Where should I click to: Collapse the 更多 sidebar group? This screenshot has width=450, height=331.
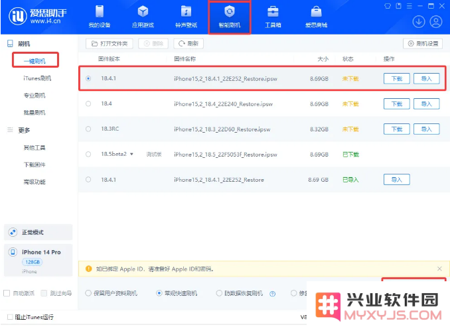[10, 130]
